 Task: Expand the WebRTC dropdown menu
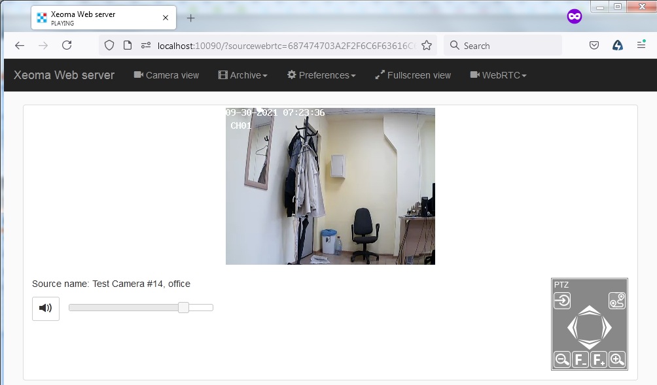coord(498,75)
